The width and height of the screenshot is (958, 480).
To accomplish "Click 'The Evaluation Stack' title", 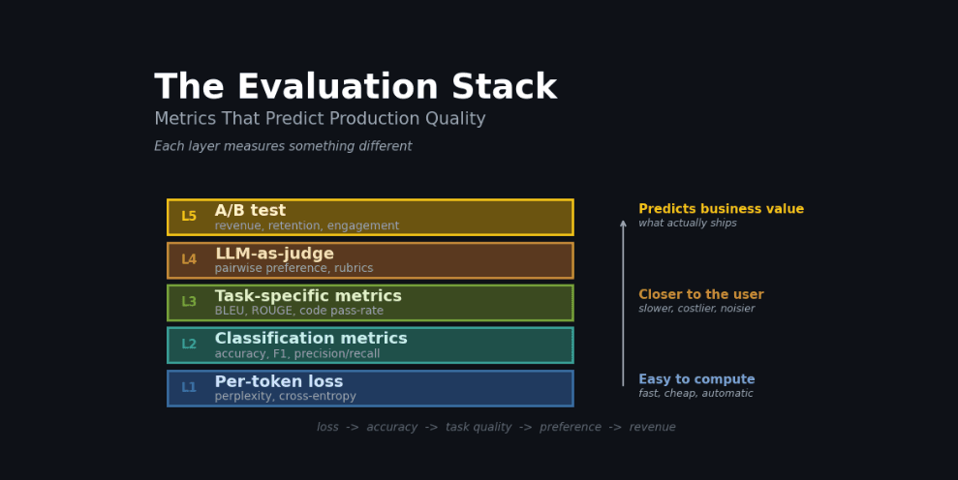I will [x=355, y=87].
